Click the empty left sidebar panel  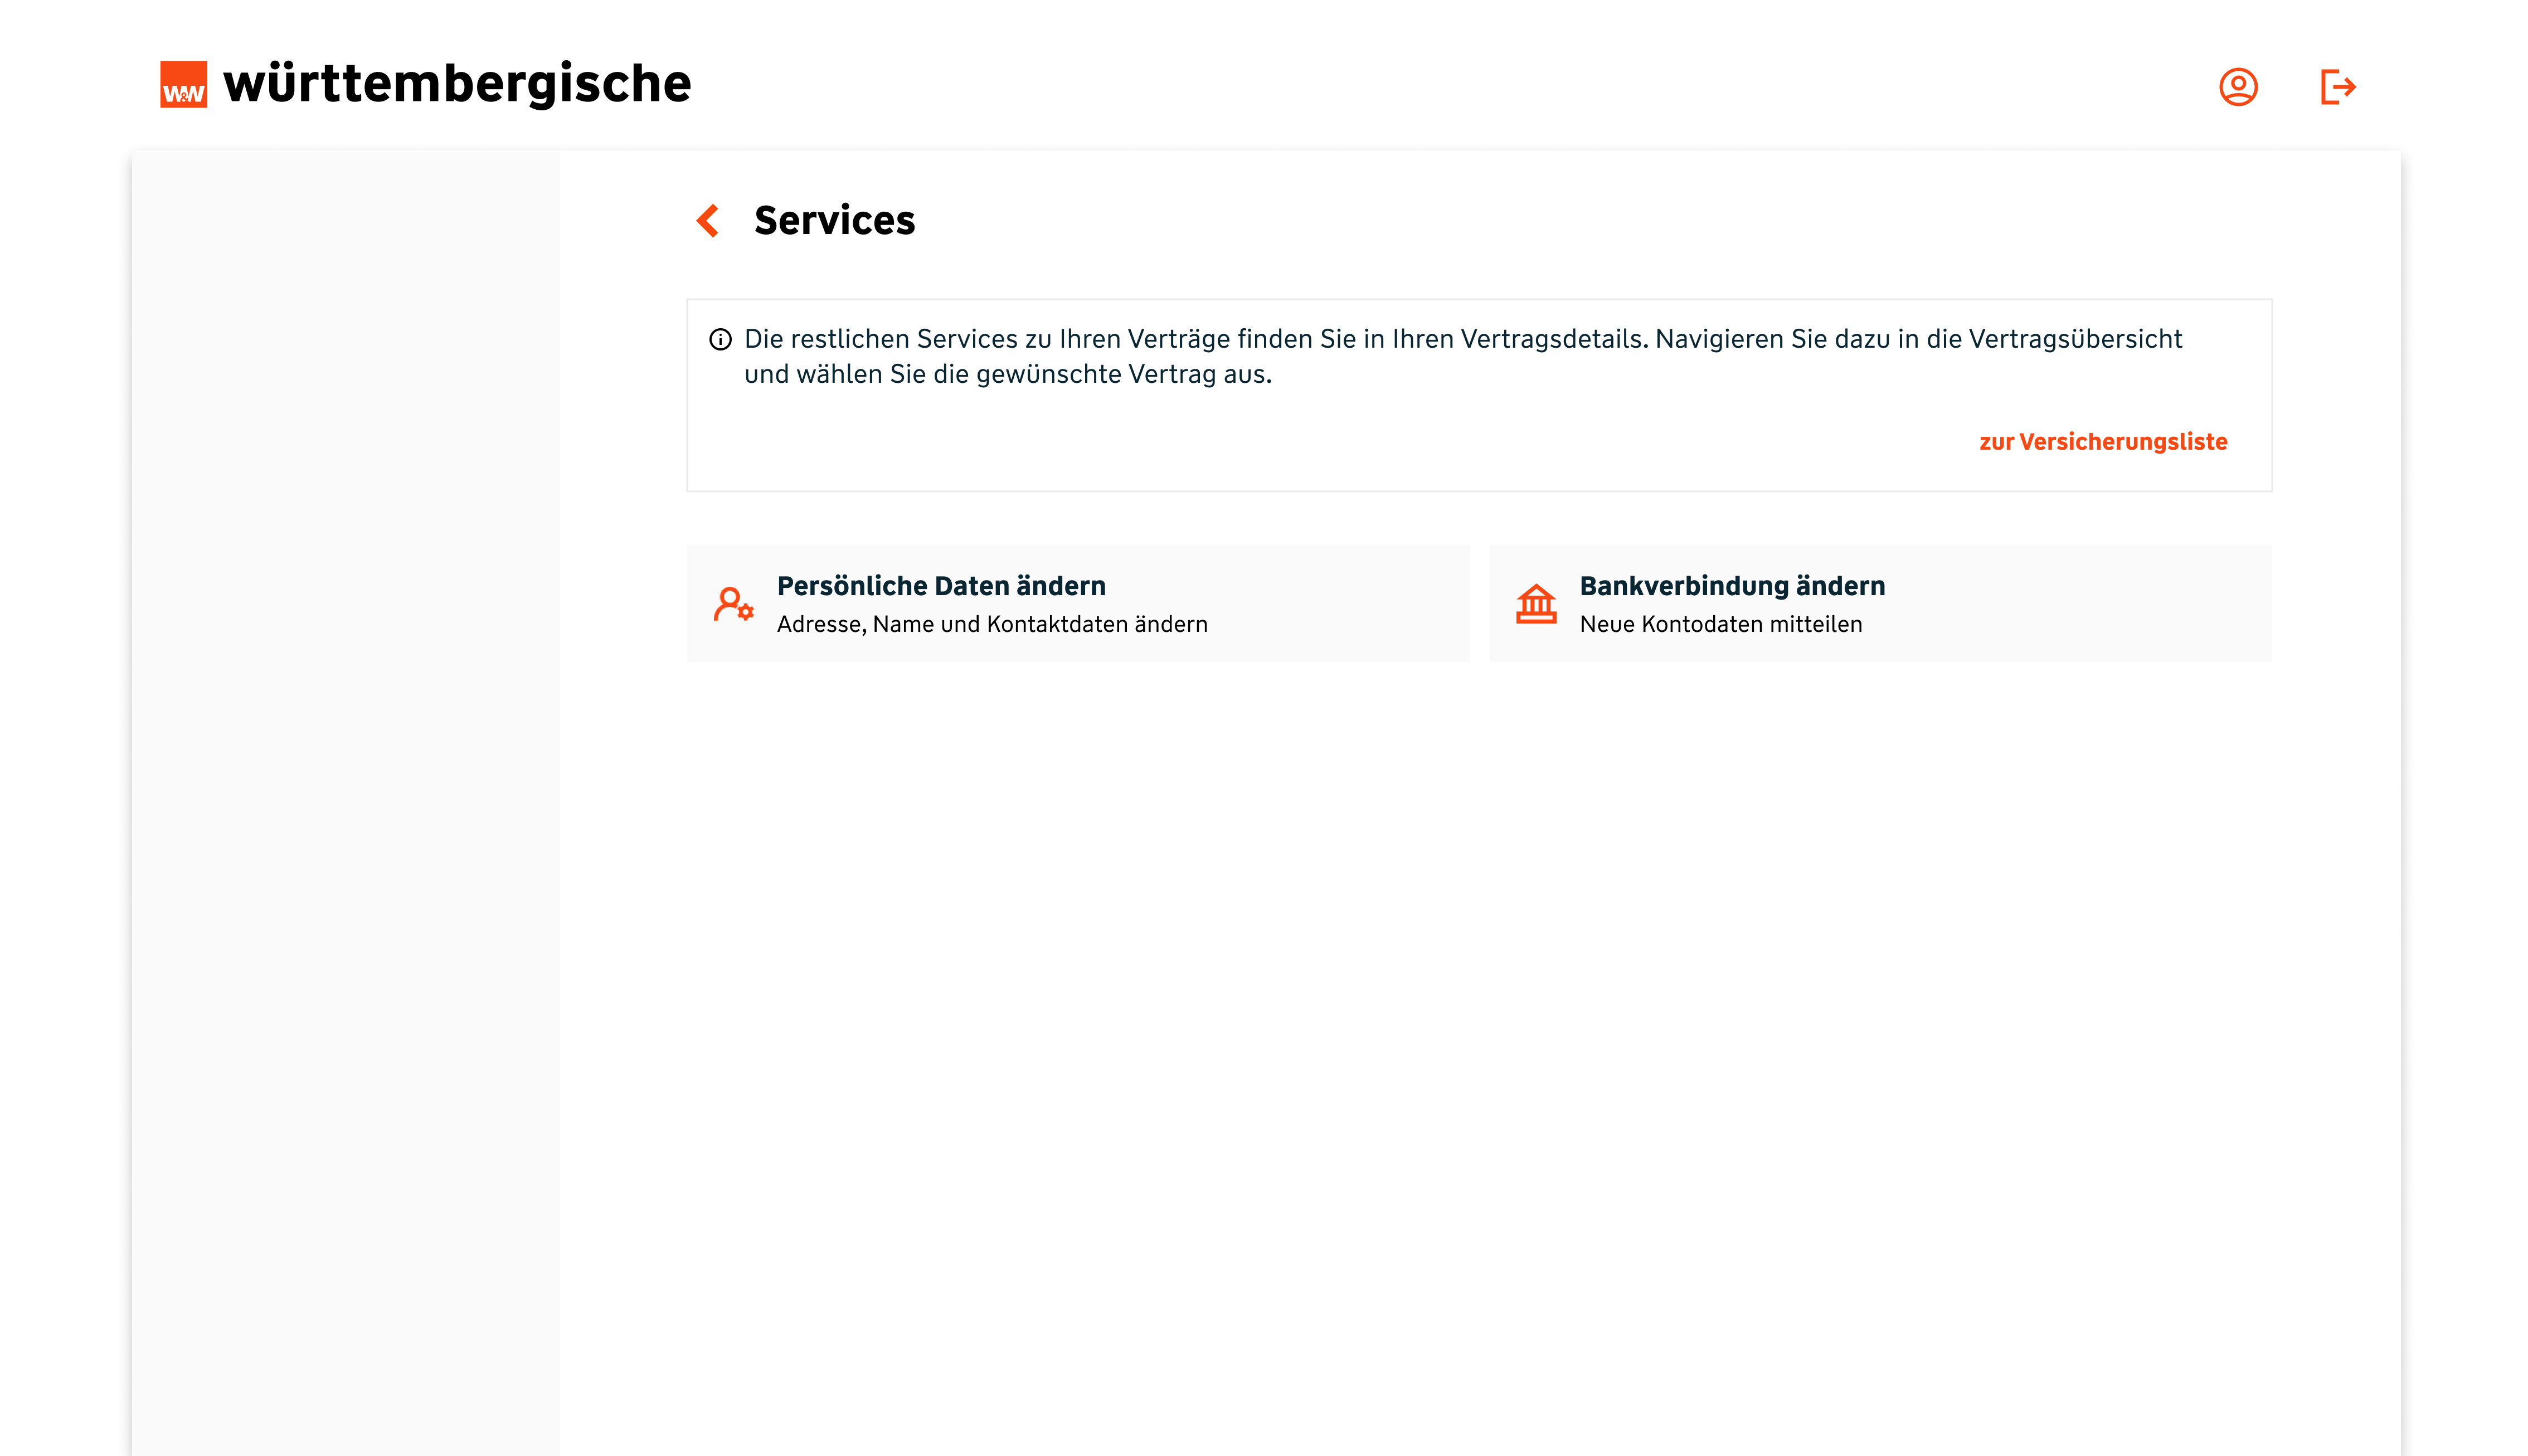point(345,800)
